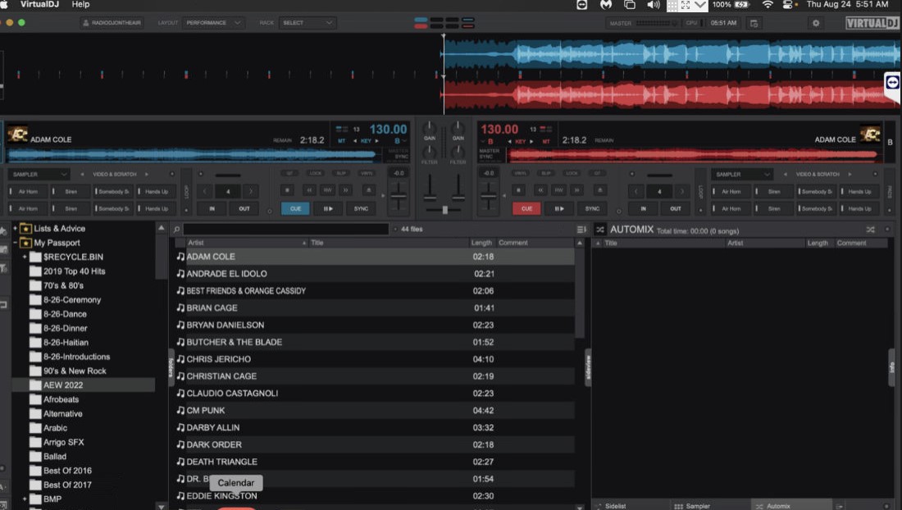Click the stop button on left deck

(x=288, y=190)
